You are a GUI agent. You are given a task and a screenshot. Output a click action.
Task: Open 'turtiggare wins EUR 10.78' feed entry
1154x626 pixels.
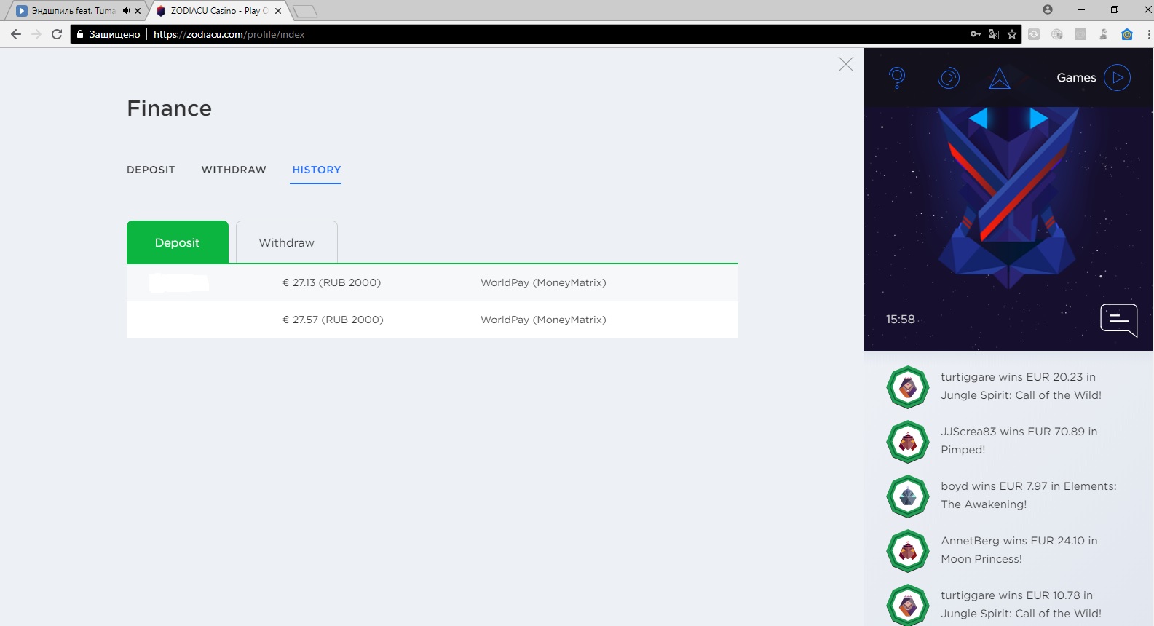[1021, 604]
